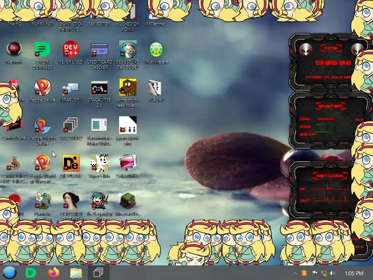Open the 'some of you need to ac...' icon
The height and width of the screenshot is (280, 373).
coord(128,87)
